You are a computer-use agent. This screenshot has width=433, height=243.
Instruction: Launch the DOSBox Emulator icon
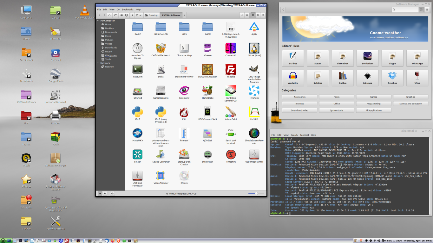[x=207, y=69]
